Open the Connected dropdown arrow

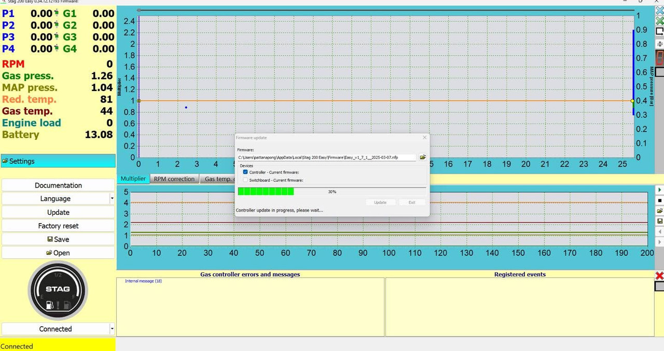[x=112, y=329]
